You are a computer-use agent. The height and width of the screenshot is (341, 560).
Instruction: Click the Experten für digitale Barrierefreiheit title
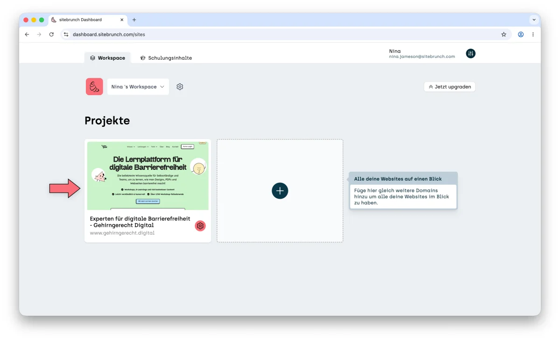coord(140,222)
